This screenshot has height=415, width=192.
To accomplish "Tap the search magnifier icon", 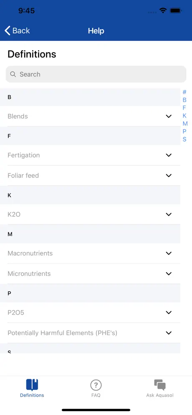I will click(x=13, y=74).
